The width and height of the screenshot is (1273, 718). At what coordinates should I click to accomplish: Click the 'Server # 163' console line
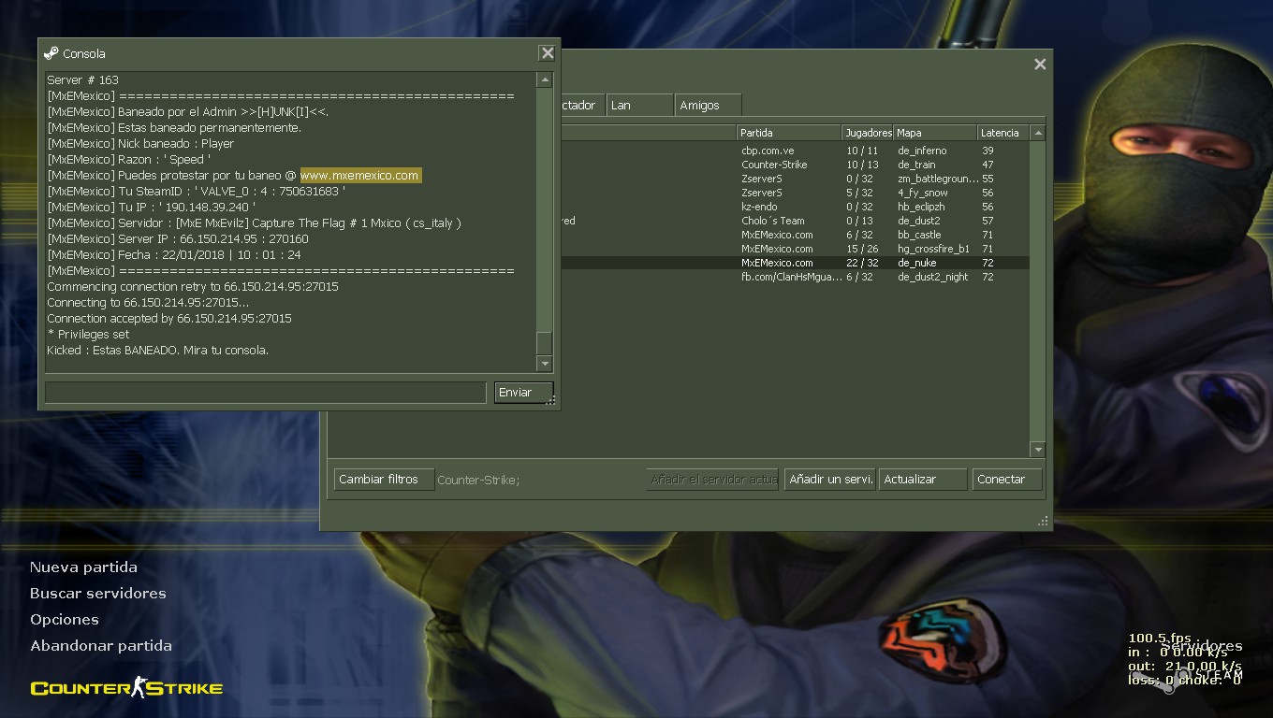coord(82,79)
